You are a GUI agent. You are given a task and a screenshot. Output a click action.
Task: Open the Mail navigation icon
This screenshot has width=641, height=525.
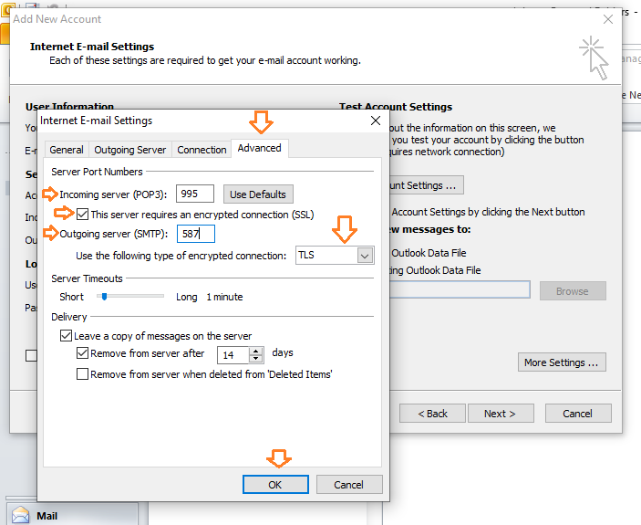click(18, 516)
